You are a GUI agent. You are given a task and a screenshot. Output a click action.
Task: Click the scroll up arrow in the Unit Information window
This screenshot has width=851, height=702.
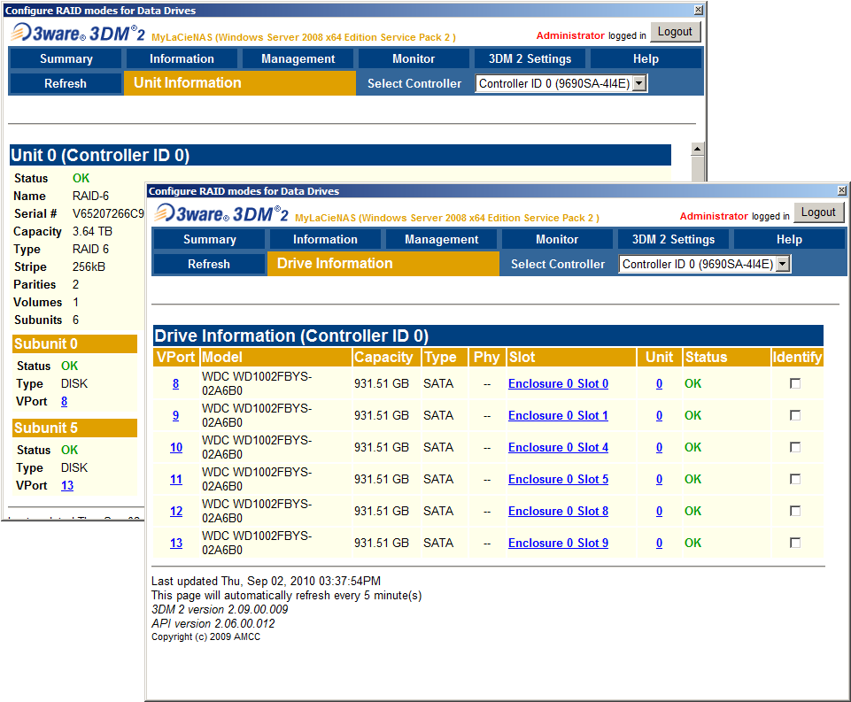[x=698, y=149]
